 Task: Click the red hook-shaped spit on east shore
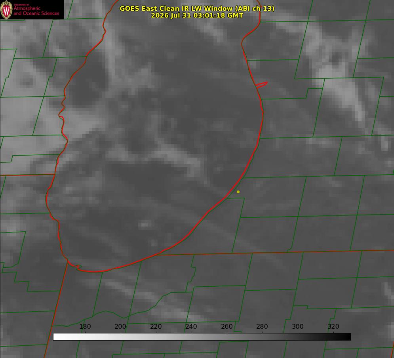tap(262, 85)
